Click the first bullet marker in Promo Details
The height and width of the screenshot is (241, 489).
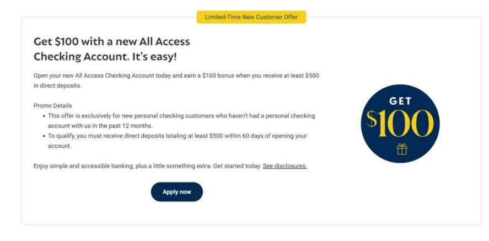[x=44, y=116]
